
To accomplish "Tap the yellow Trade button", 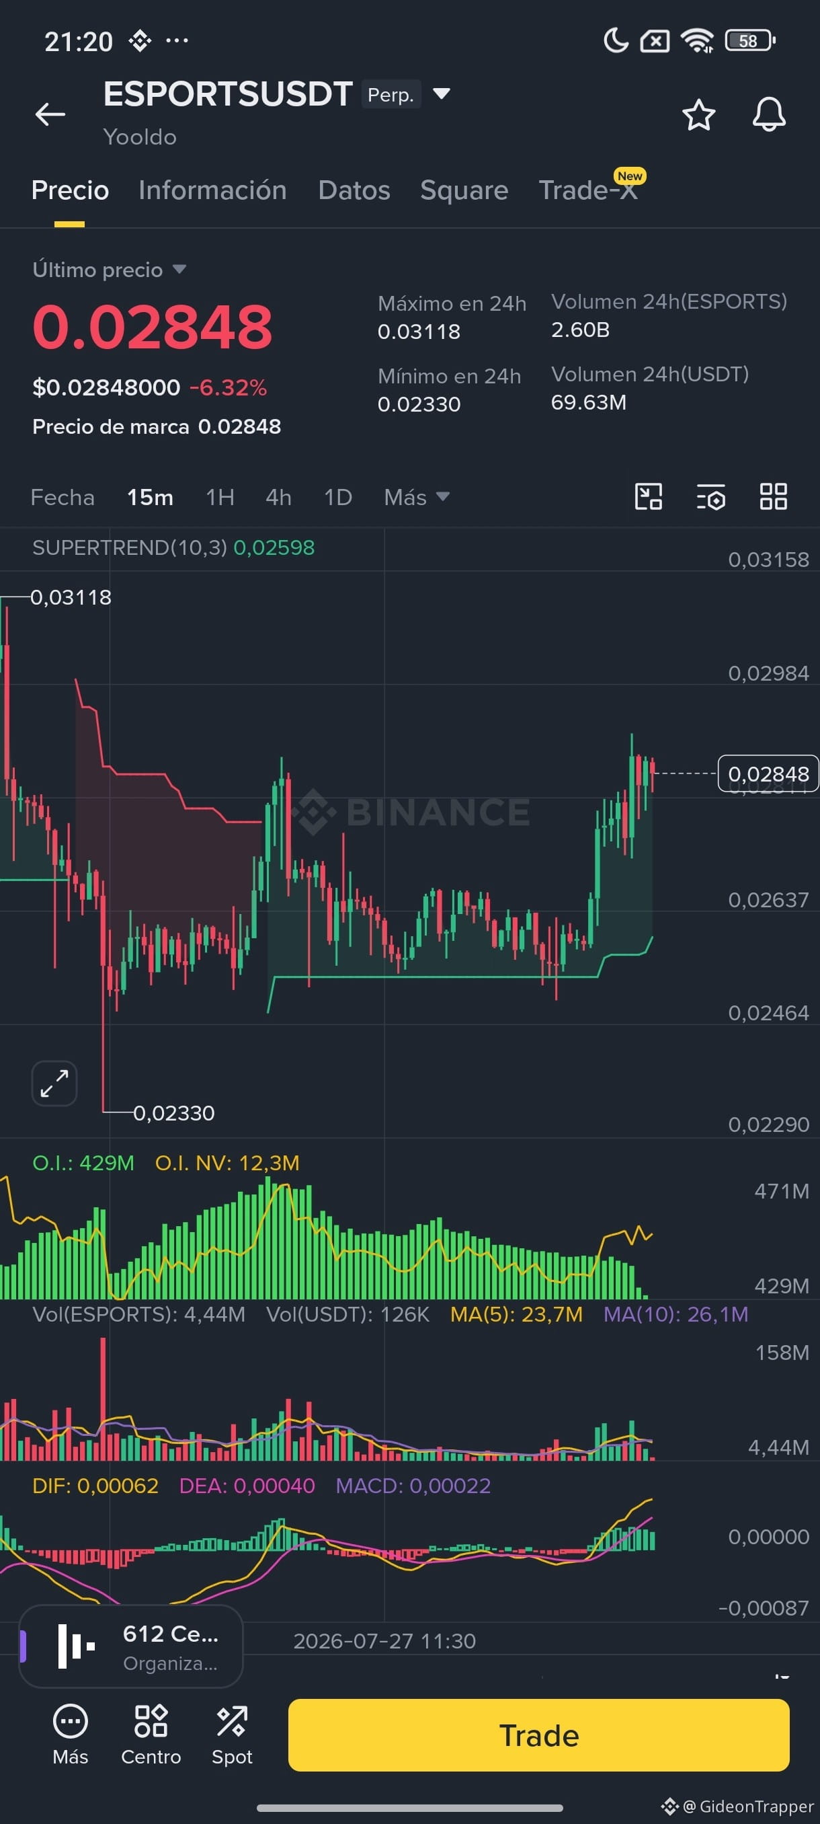I will pyautogui.click(x=538, y=1735).
